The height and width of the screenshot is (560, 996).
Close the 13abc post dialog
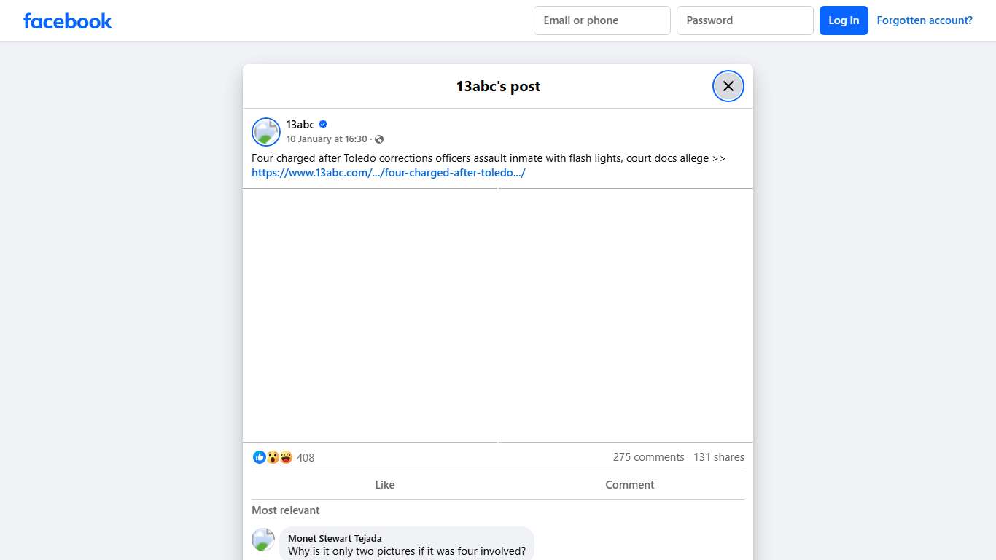pyautogui.click(x=728, y=86)
